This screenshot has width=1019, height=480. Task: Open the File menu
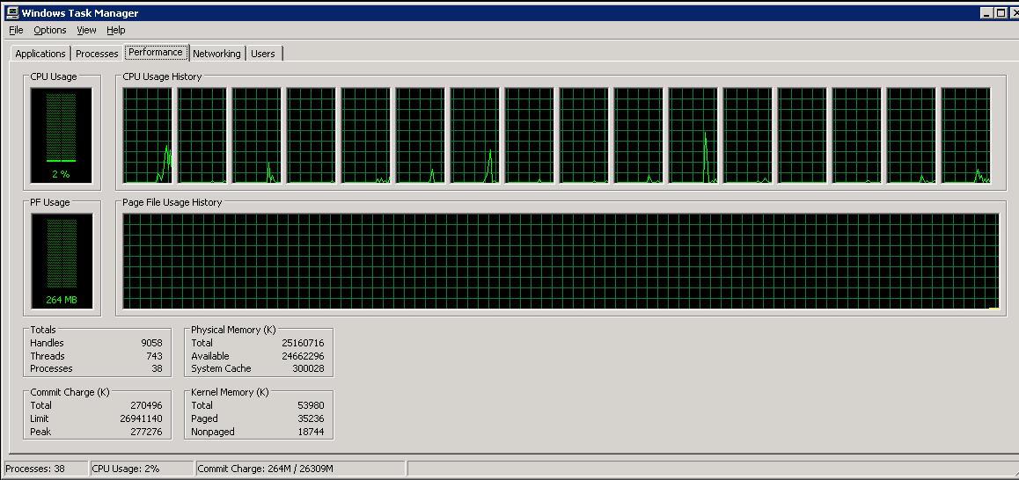coord(16,30)
